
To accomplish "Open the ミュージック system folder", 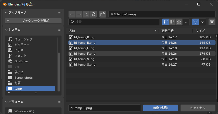I will coord(23,39).
